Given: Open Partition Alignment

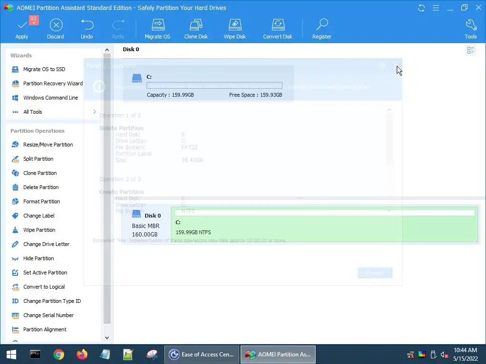Looking at the screenshot, I should tap(39, 330).
